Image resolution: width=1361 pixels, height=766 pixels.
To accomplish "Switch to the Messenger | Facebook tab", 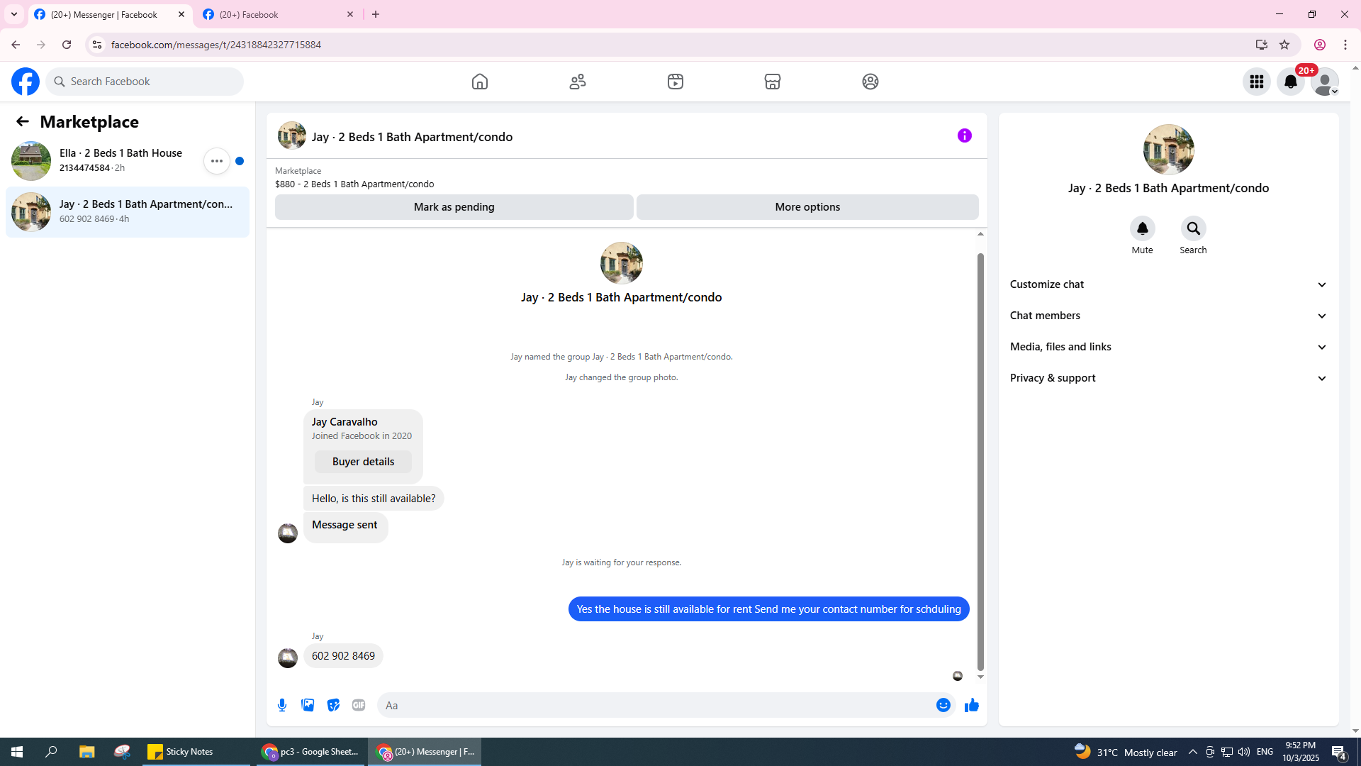I will tap(110, 15).
